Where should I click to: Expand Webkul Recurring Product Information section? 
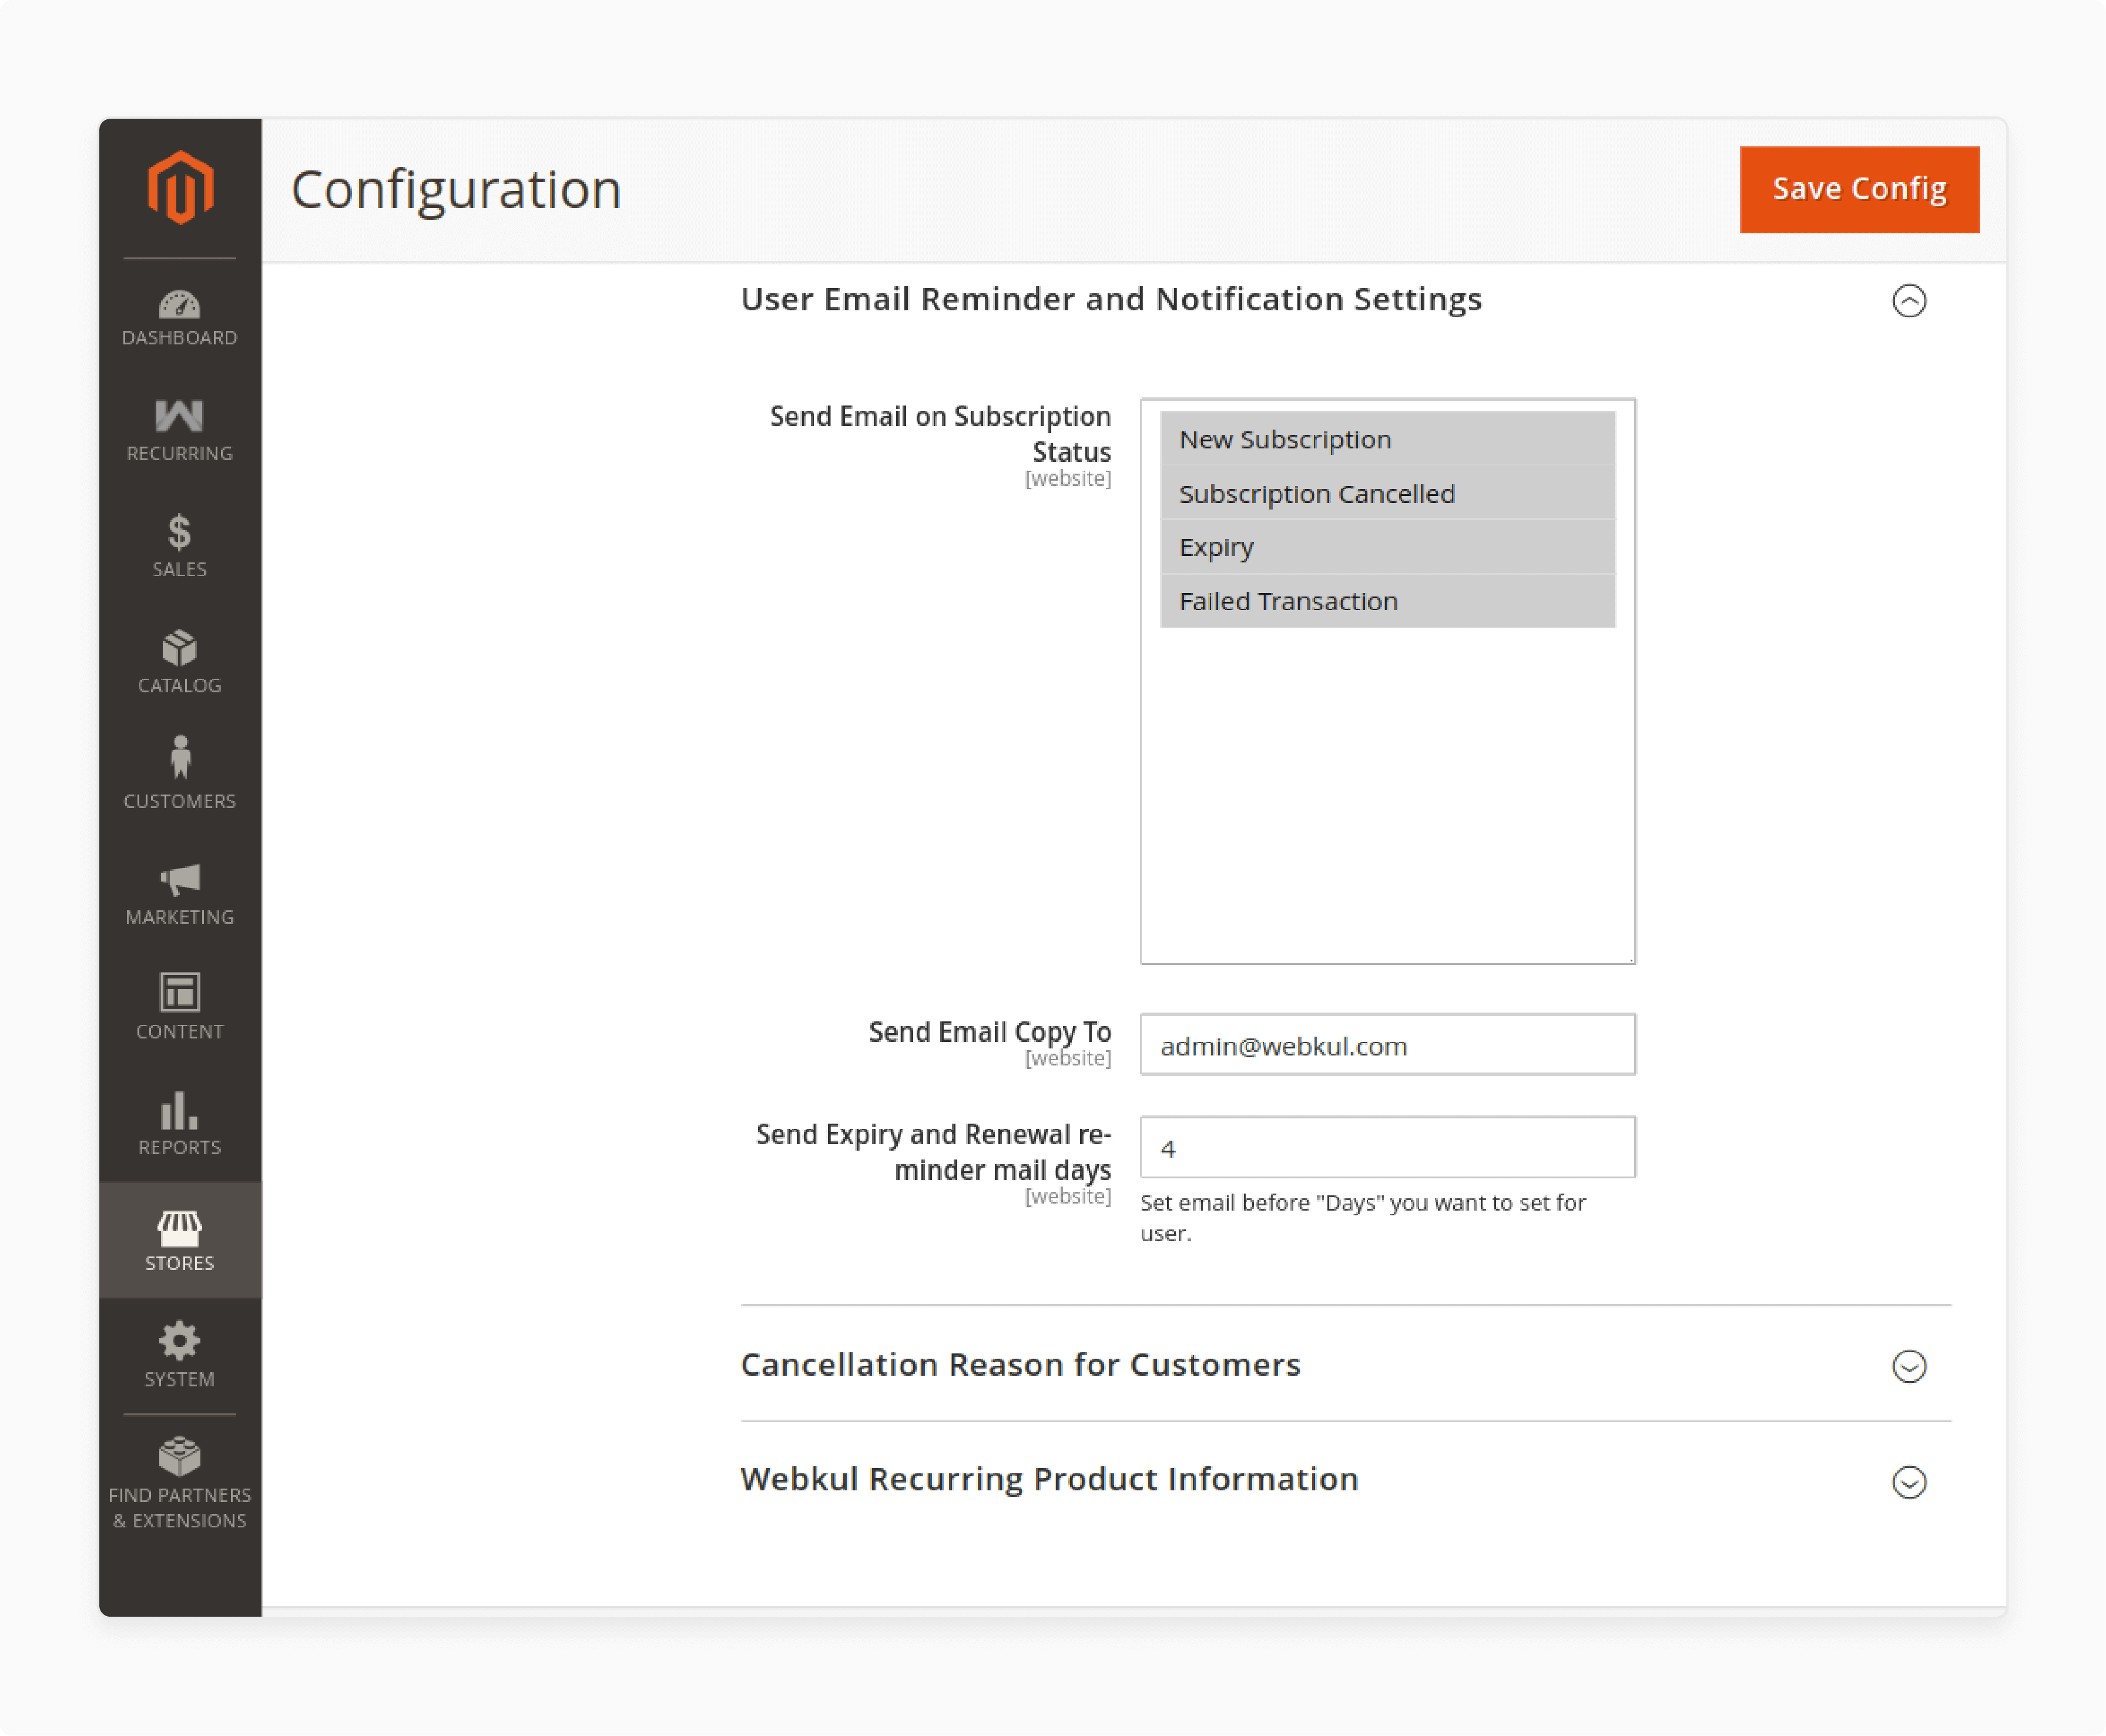pyautogui.click(x=1909, y=1482)
